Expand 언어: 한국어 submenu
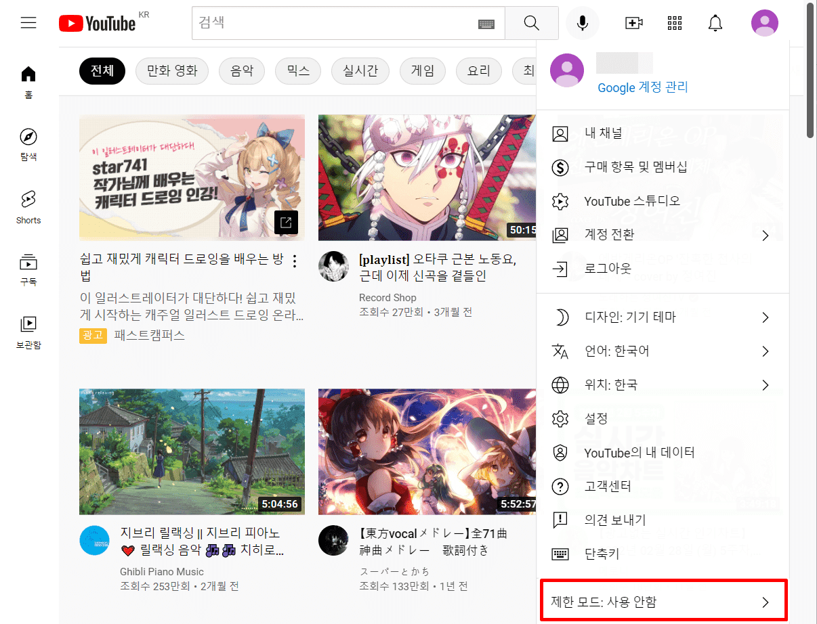The height and width of the screenshot is (624, 817). click(x=663, y=351)
